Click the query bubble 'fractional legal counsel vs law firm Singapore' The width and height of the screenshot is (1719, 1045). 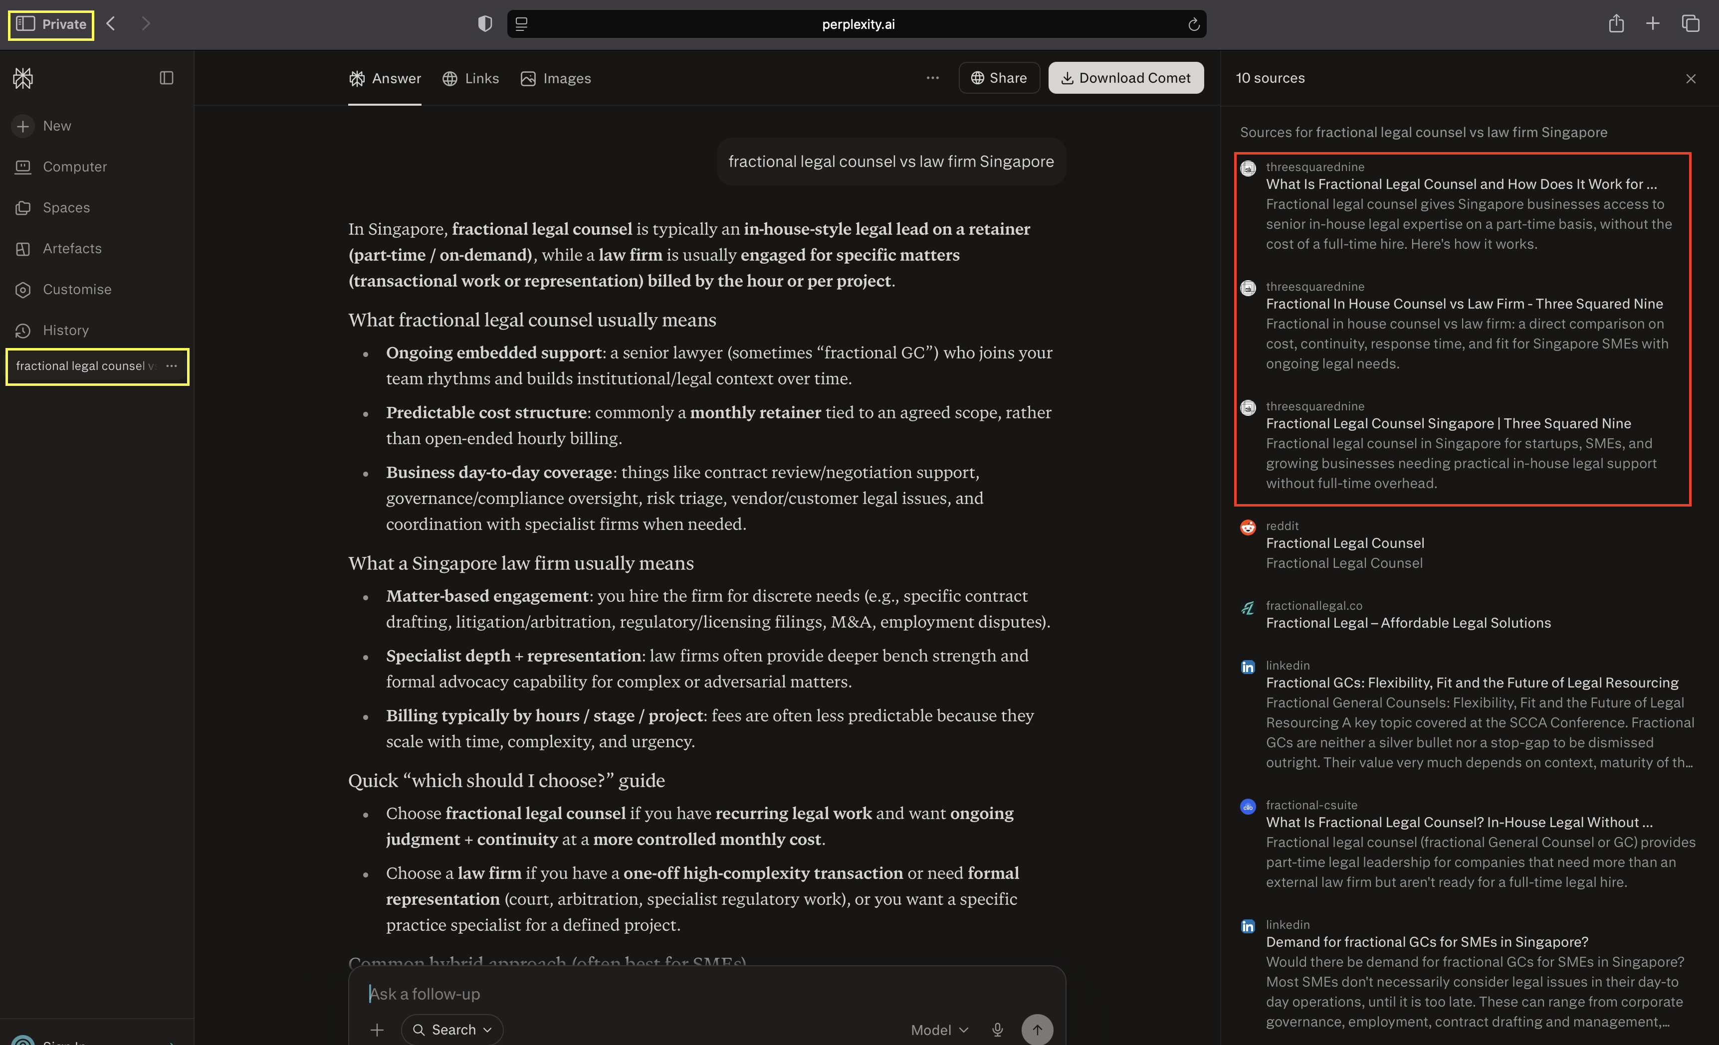(x=891, y=162)
